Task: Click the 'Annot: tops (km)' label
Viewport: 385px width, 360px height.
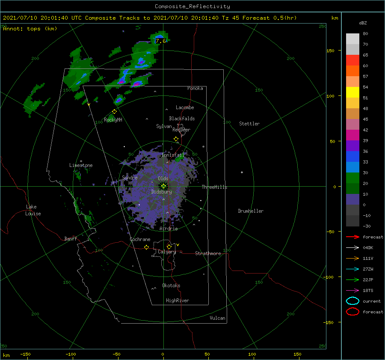Action: coord(30,29)
